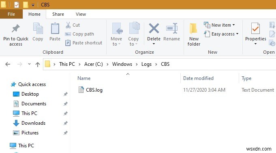
Task: Select This PC pinned under Quick access
Action: coord(29,113)
